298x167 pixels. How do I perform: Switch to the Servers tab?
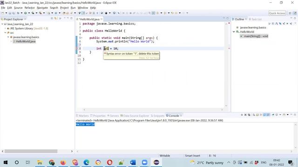[113, 116]
